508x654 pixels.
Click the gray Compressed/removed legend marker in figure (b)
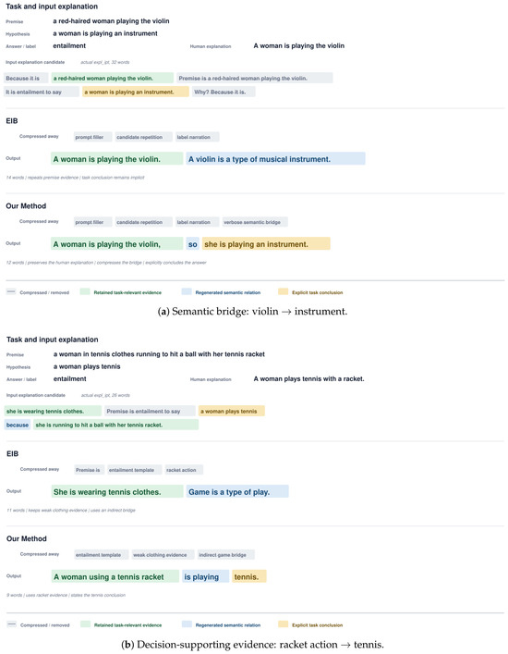click(12, 624)
